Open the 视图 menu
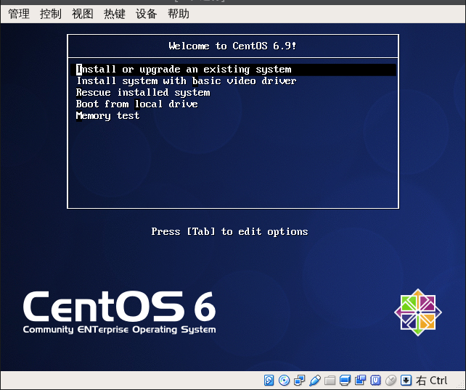Image resolution: width=466 pixels, height=390 pixels. click(x=83, y=14)
